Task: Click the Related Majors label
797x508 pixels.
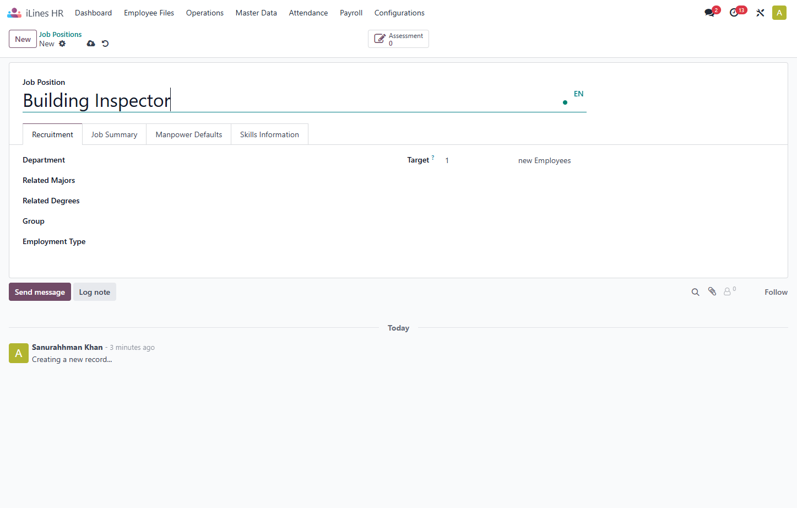Action: pyautogui.click(x=48, y=180)
